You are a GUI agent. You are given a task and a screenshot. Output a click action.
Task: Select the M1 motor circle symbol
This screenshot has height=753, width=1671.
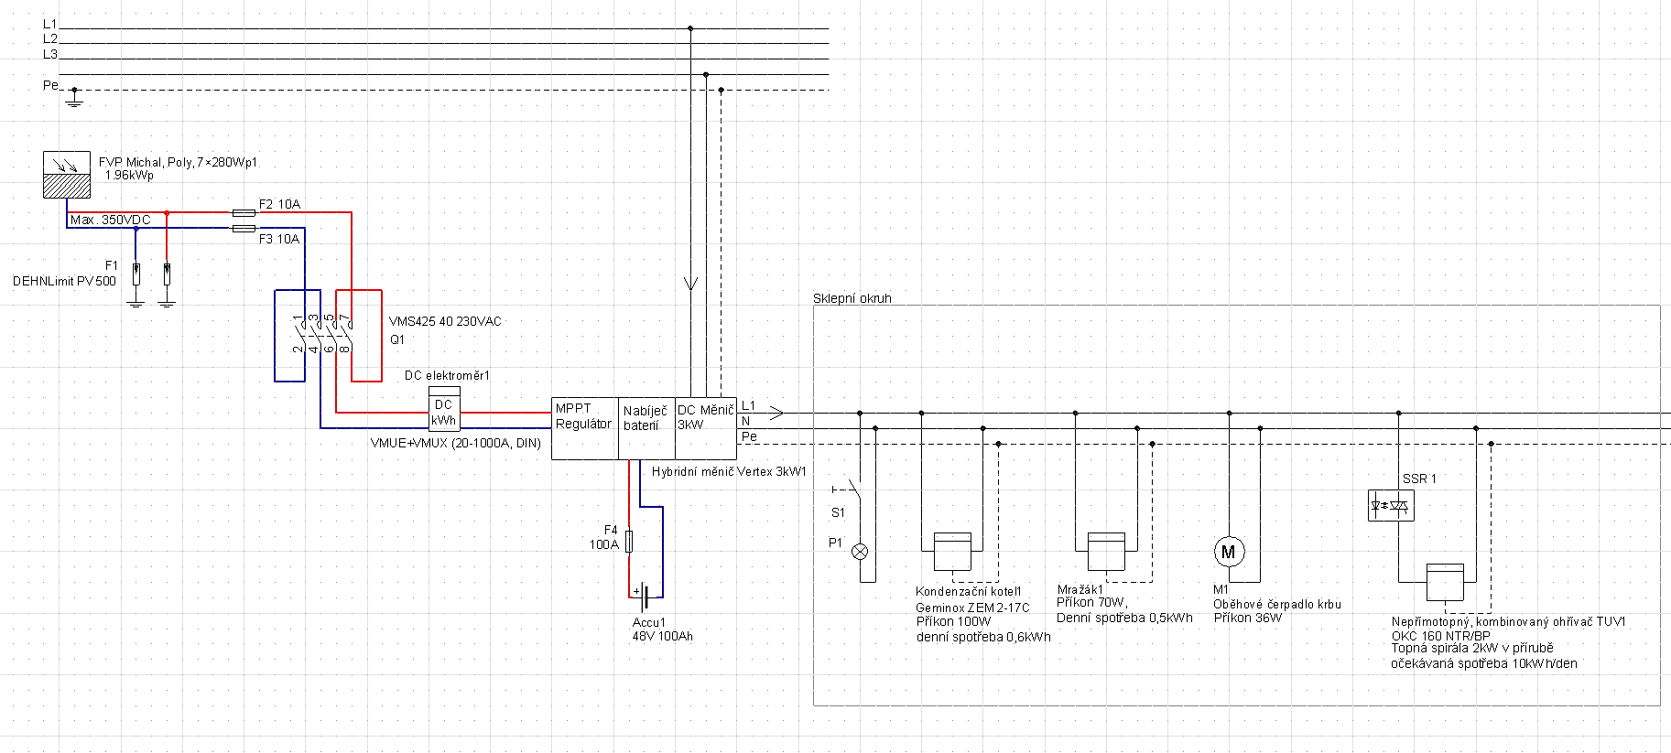coord(1229,552)
